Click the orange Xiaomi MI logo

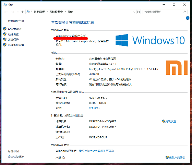177,68
